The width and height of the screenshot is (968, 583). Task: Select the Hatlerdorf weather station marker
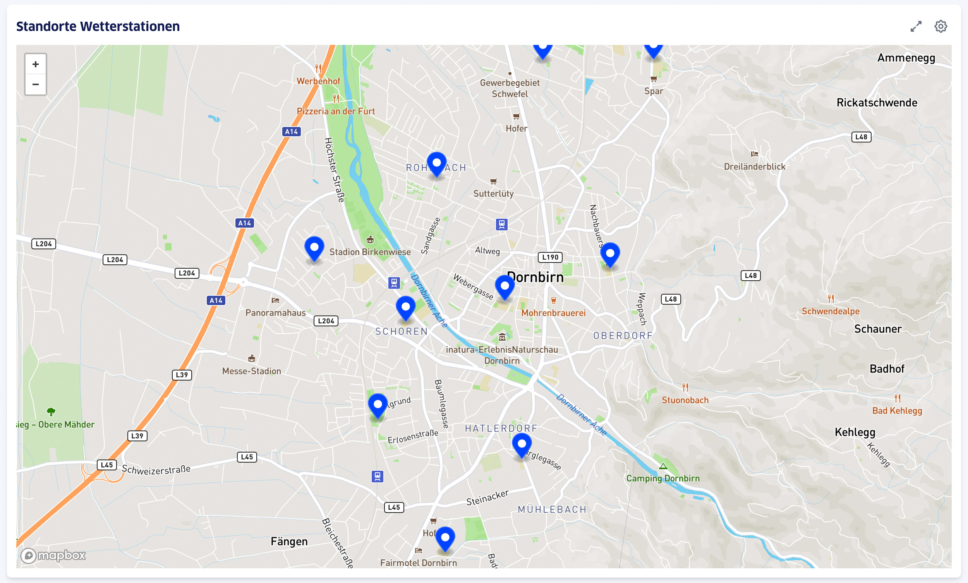522,444
